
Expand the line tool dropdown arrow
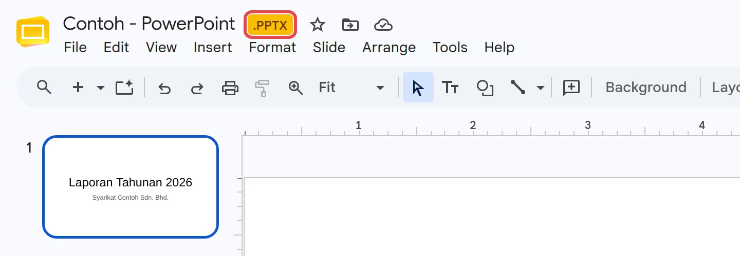pyautogui.click(x=541, y=88)
